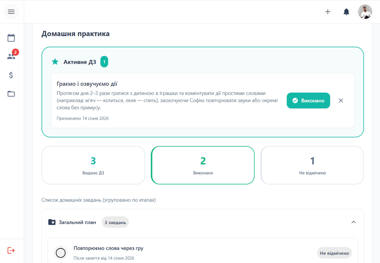Screen dimensions: 380x263
Task: Click the red logout icon
Action: click(11, 250)
